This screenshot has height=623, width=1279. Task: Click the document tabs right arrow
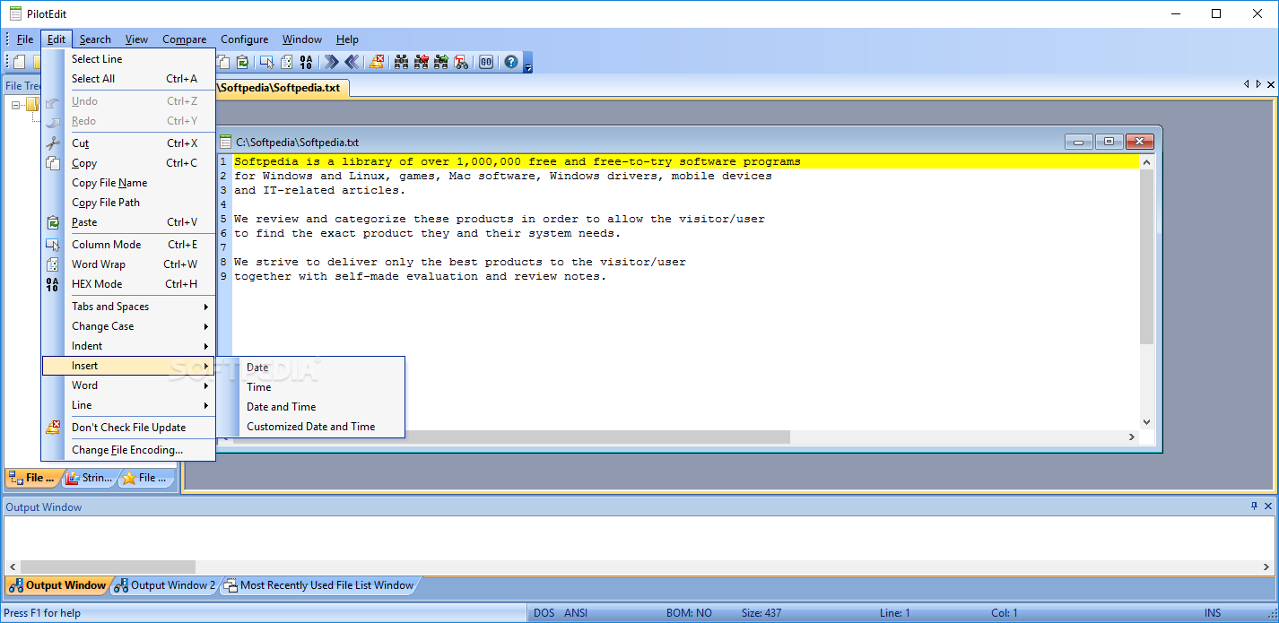pyautogui.click(x=1258, y=84)
